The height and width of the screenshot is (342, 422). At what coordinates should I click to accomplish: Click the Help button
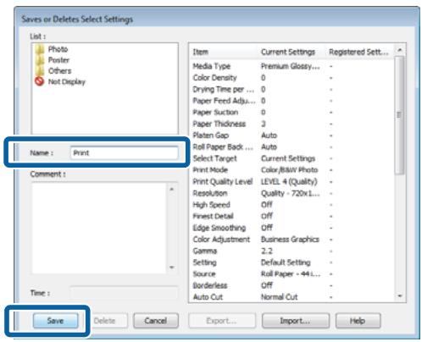coord(358,321)
